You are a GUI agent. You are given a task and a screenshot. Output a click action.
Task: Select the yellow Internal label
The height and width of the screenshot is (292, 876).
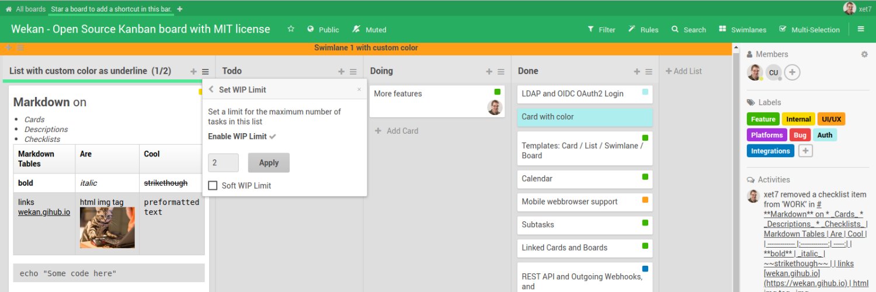pos(798,119)
